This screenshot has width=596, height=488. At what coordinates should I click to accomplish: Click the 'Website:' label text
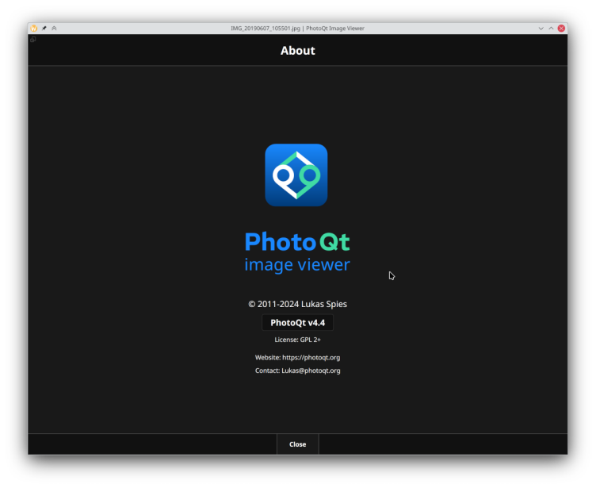tap(267, 358)
